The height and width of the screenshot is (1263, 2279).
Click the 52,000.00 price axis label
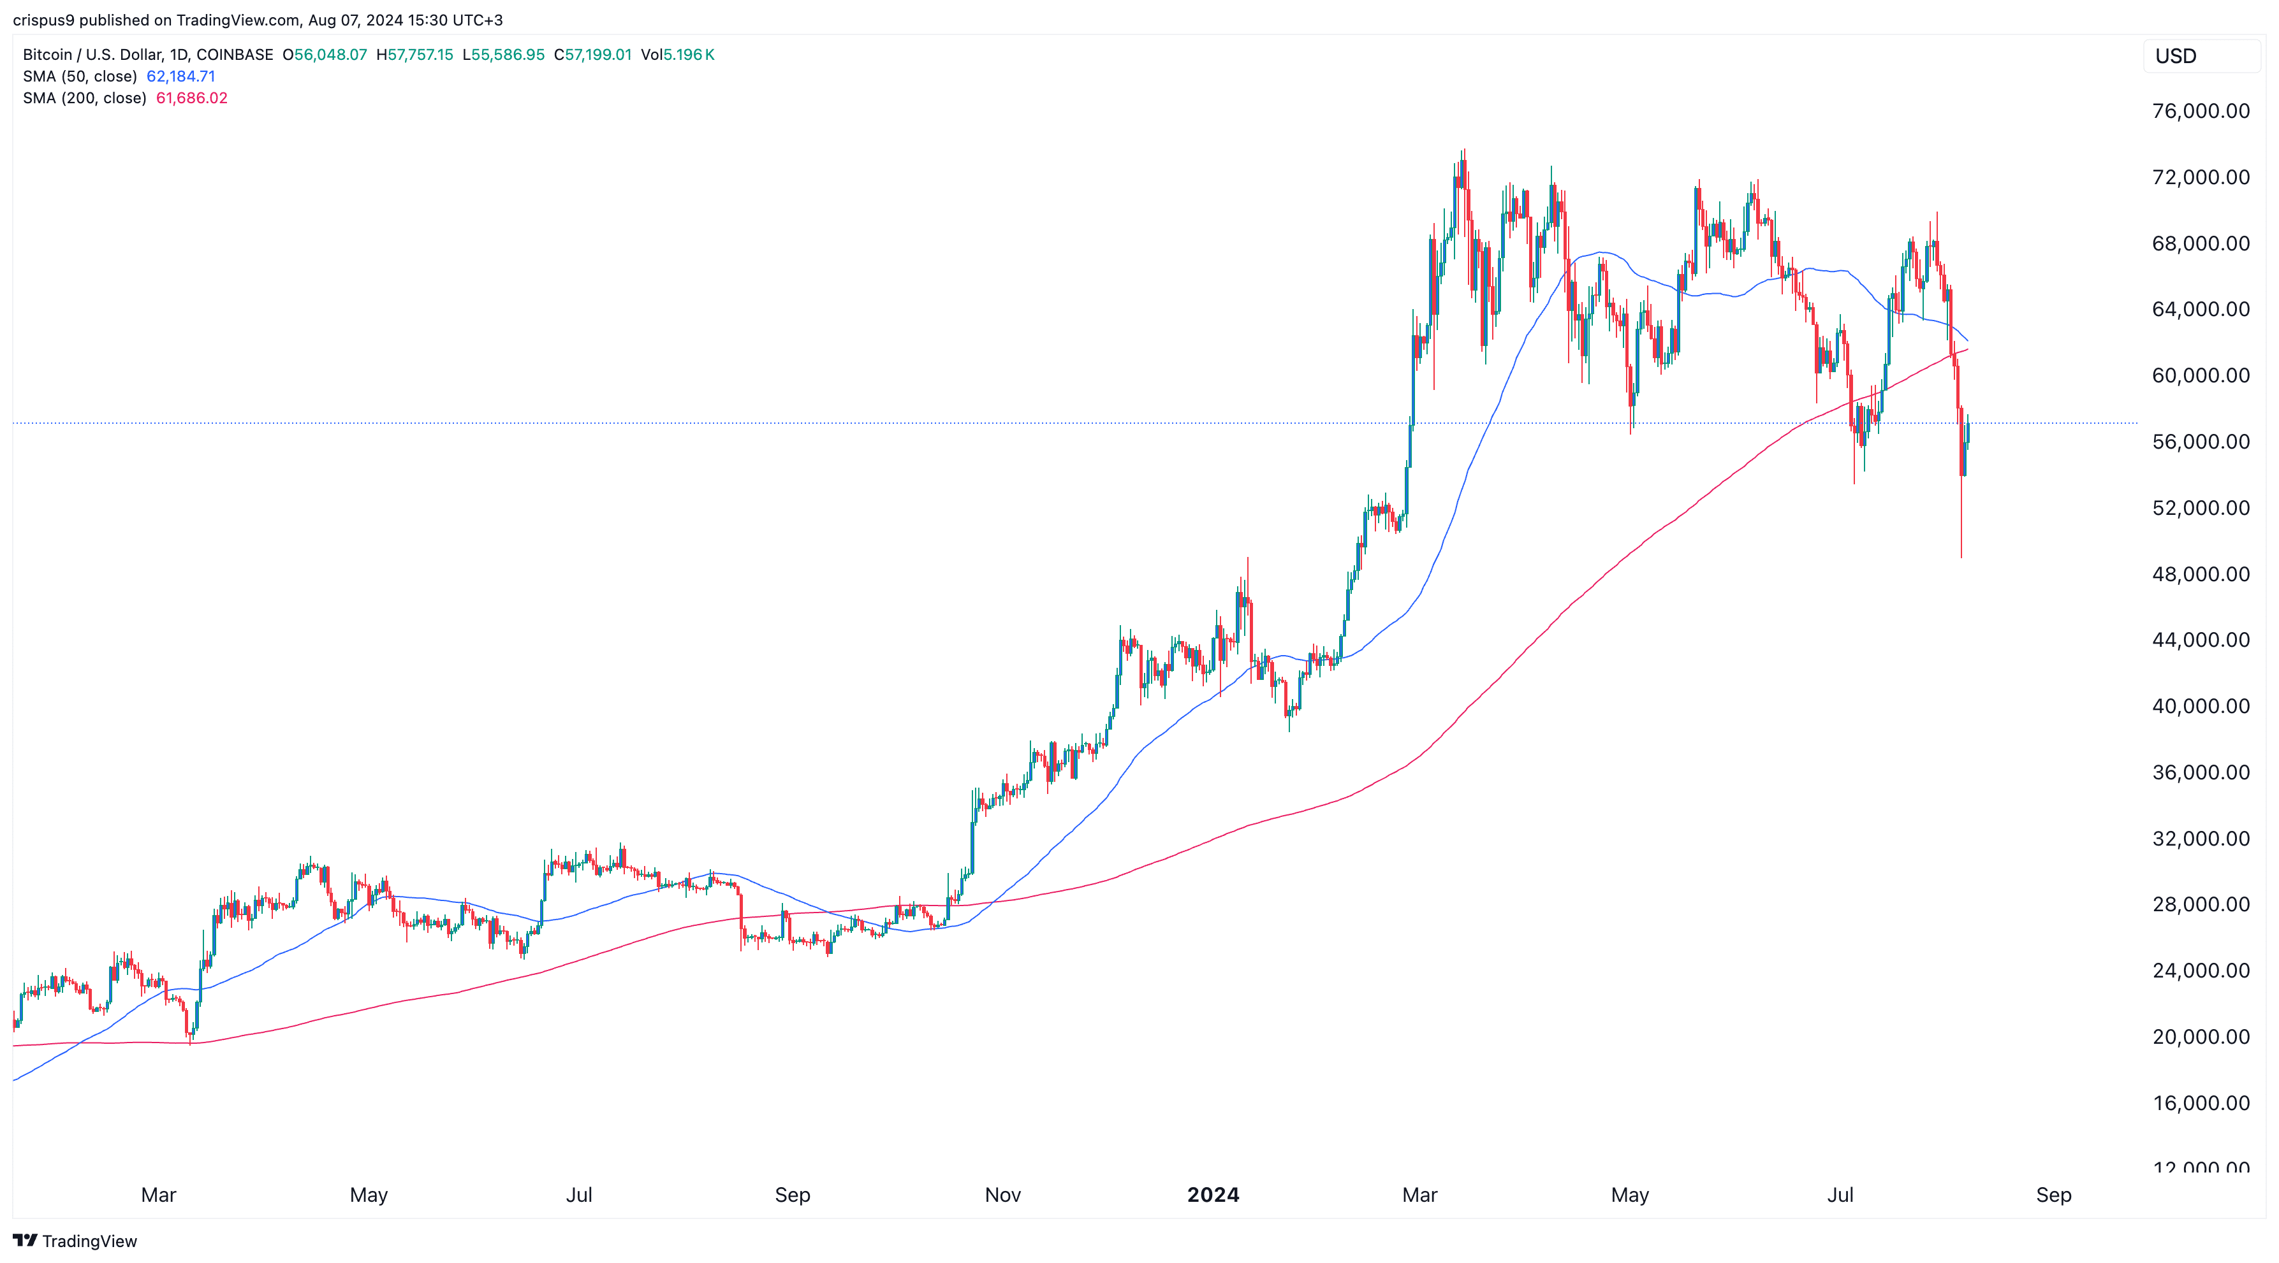click(x=2201, y=507)
